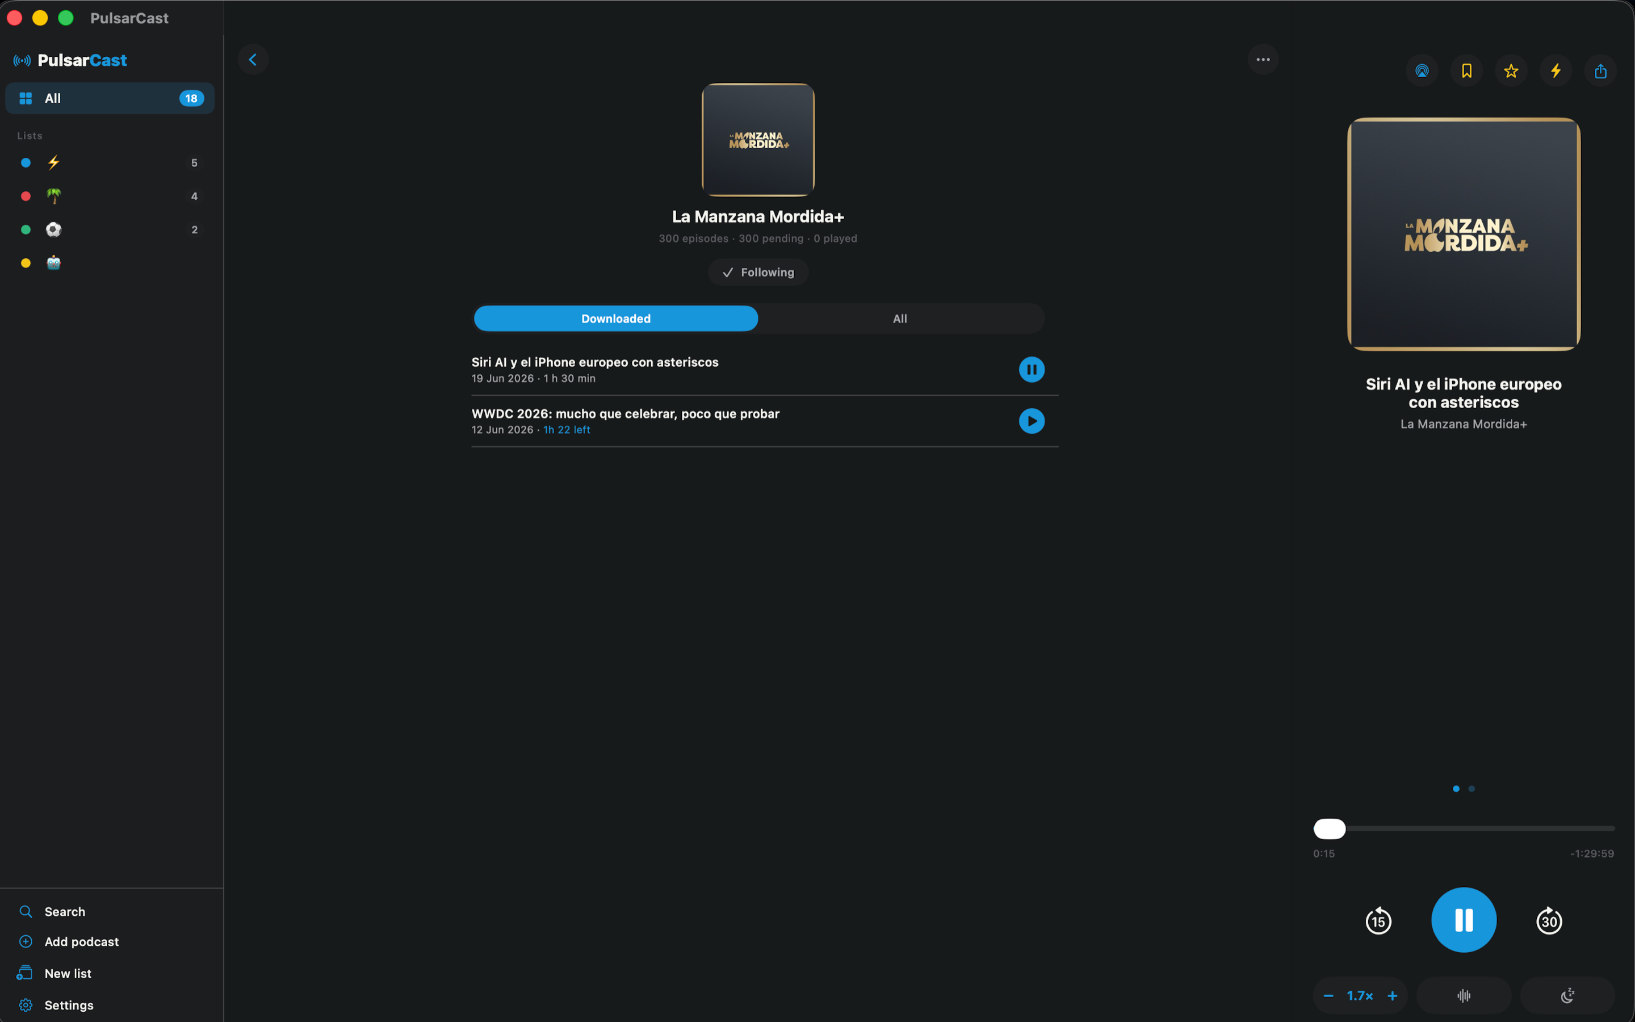The width and height of the screenshot is (1635, 1022).
Task: Click the La Manzana Mordida+ heading
Action: click(x=758, y=216)
